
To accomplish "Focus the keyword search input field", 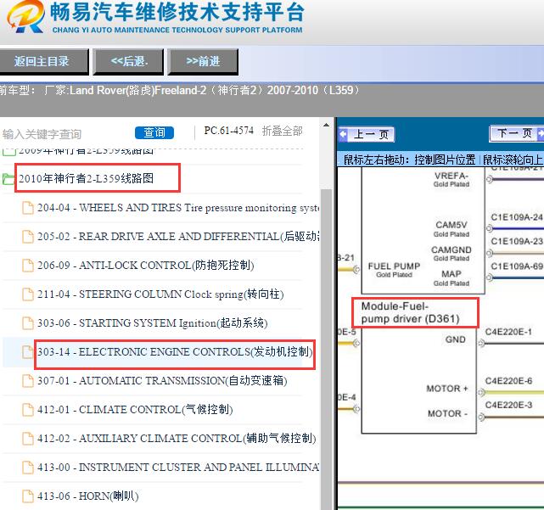I will click(x=66, y=134).
